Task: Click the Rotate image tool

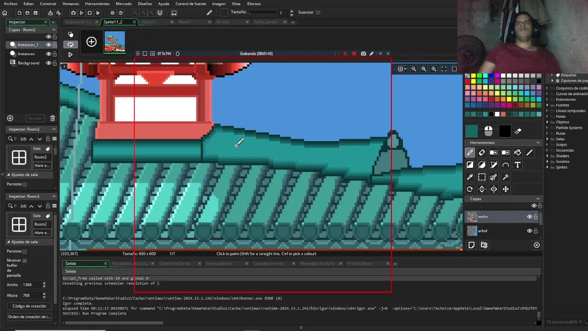Action: (470, 189)
